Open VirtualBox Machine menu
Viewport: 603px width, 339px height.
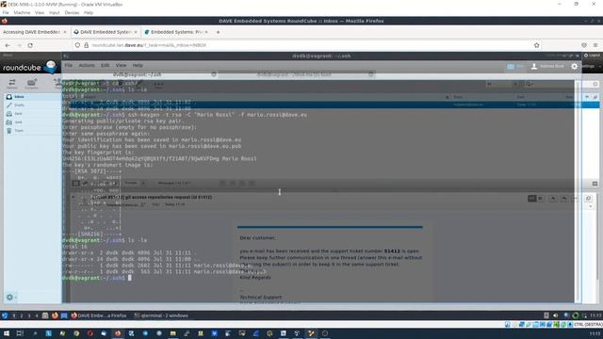(x=22, y=12)
